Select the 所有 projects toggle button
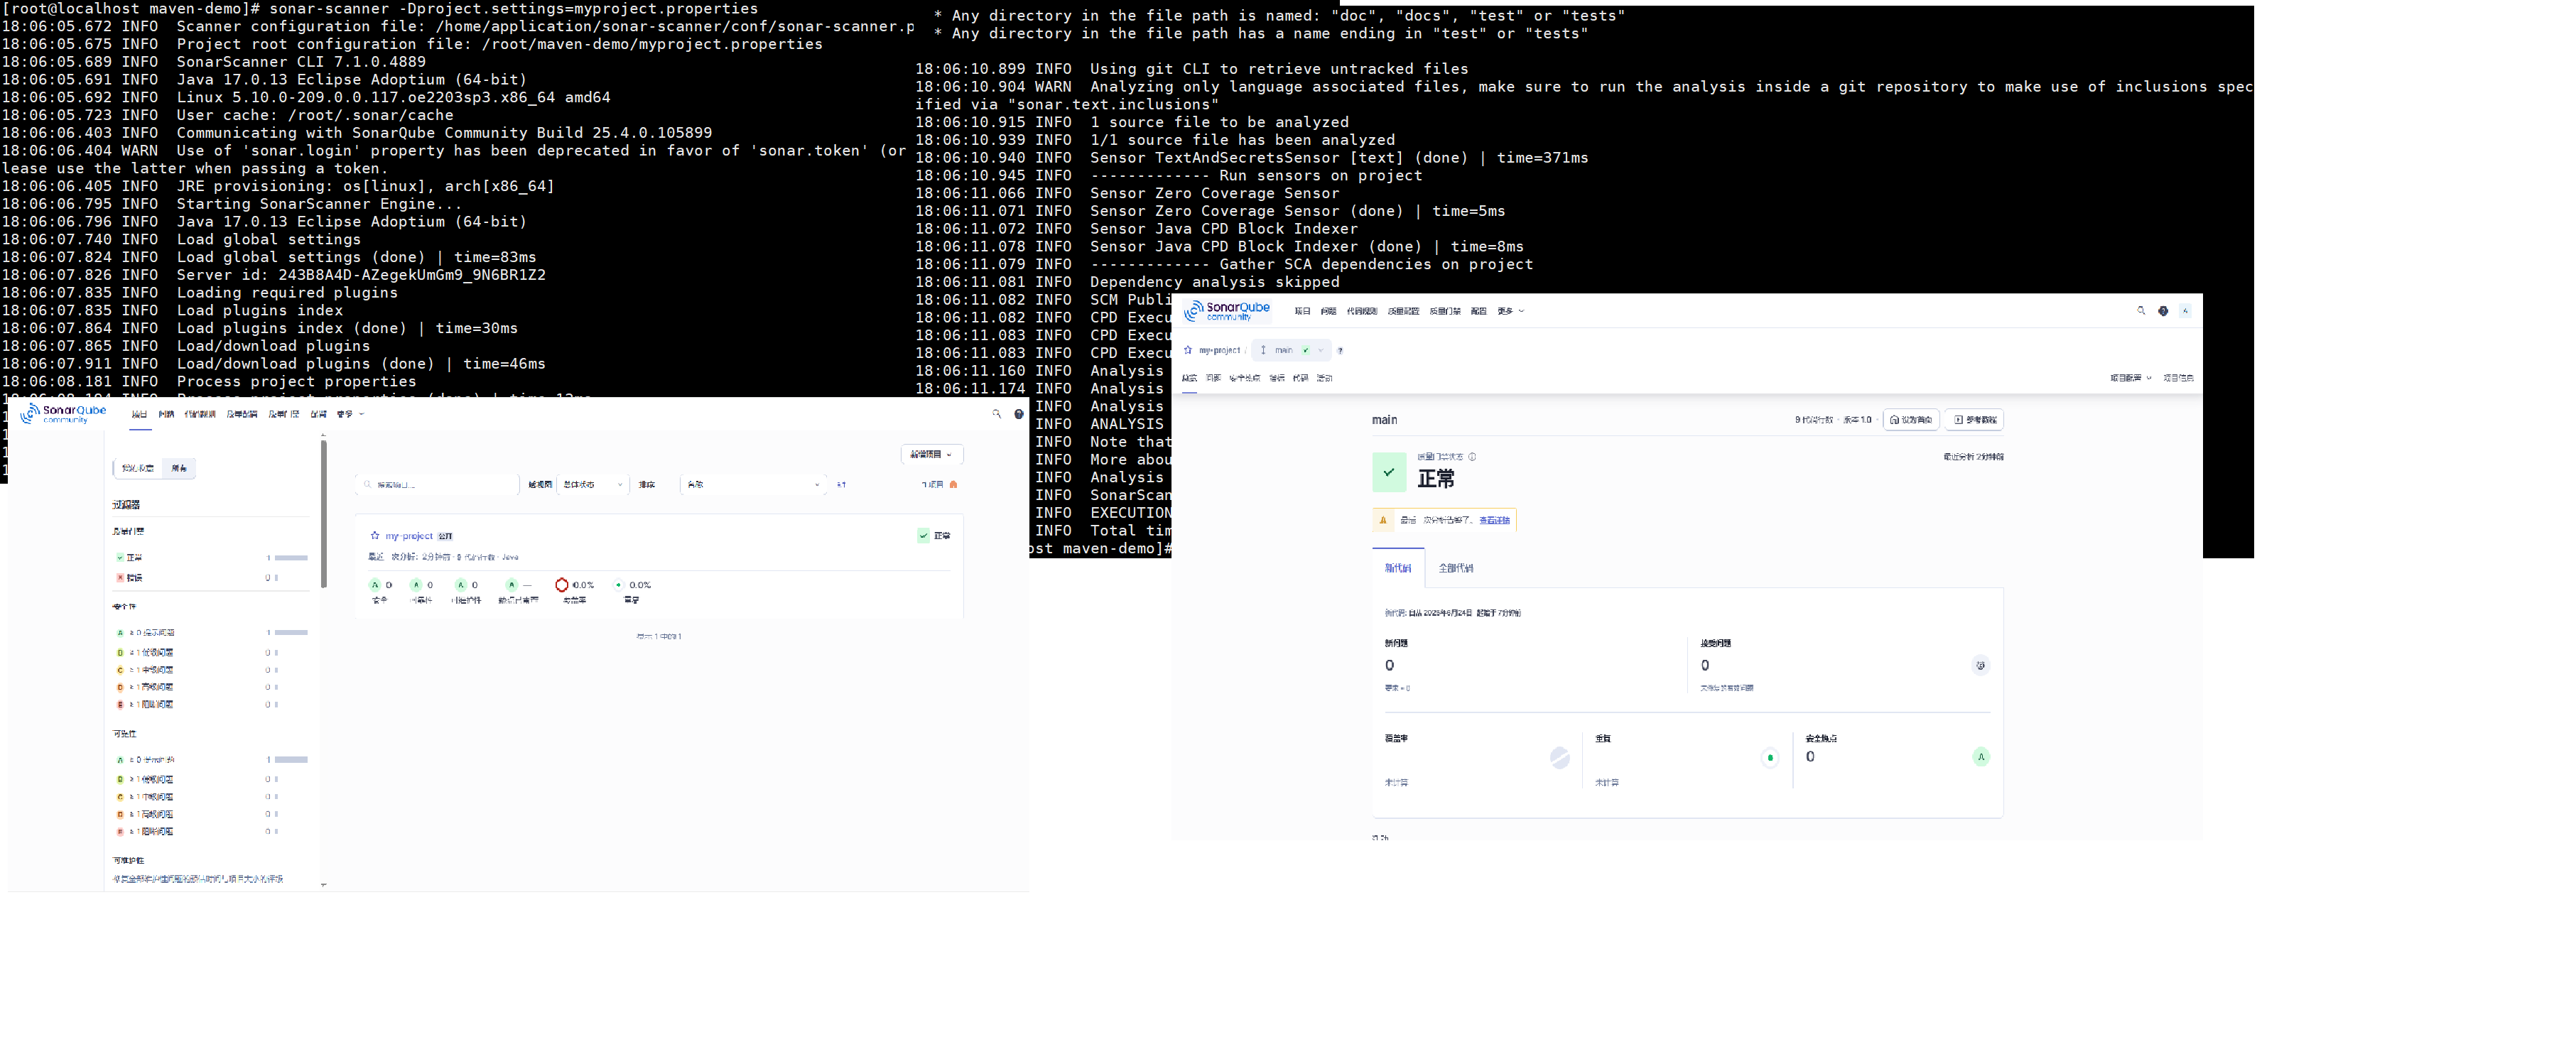This screenshot has height=1064, width=2576. click(179, 468)
